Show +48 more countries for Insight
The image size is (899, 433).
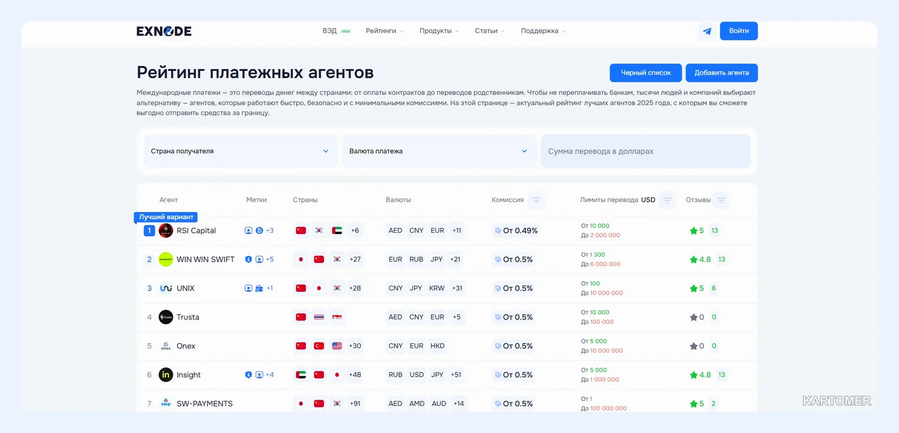click(355, 375)
